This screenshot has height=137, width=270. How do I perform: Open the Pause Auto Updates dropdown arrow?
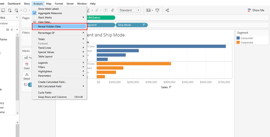point(21,10)
